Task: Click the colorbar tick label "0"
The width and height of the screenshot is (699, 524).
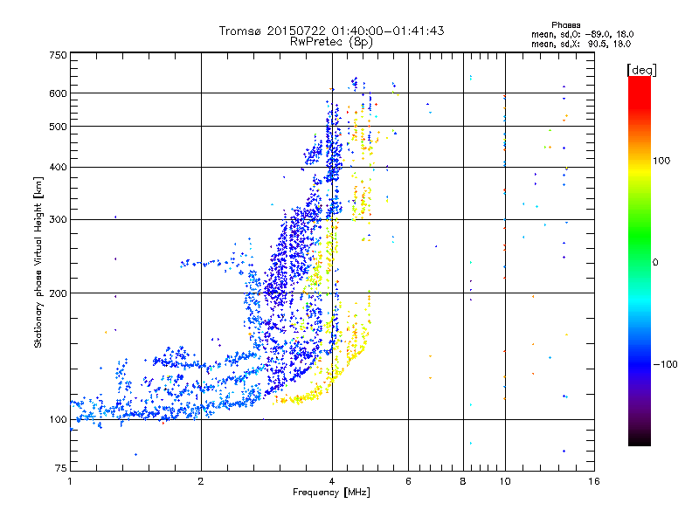Action: 655,263
